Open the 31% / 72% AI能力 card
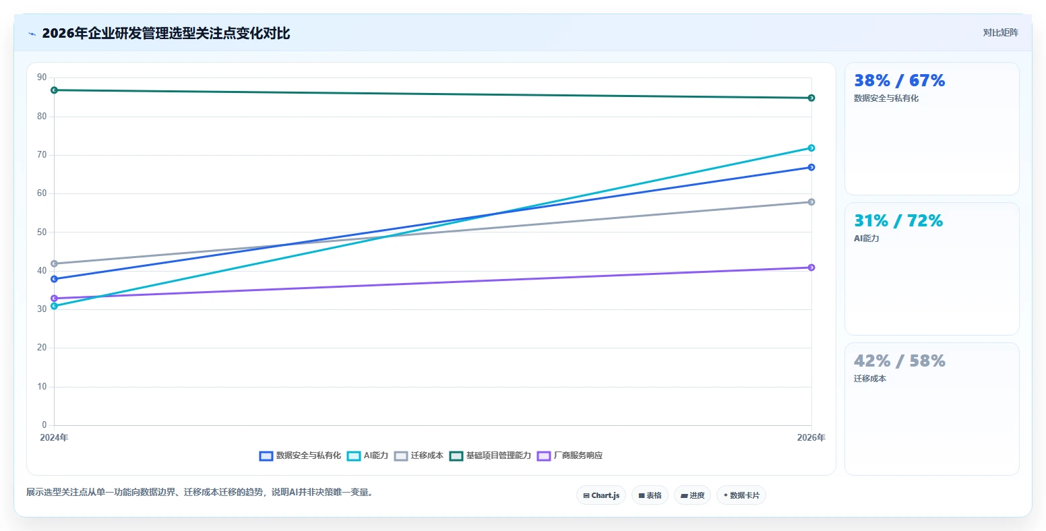The width and height of the screenshot is (1046, 531). point(931,269)
